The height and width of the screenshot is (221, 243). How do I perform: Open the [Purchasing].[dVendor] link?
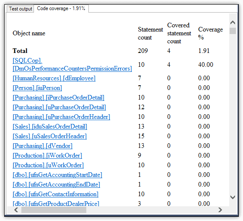(42, 146)
